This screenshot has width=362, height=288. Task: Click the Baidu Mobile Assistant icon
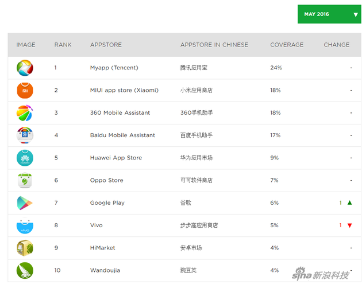(x=25, y=135)
